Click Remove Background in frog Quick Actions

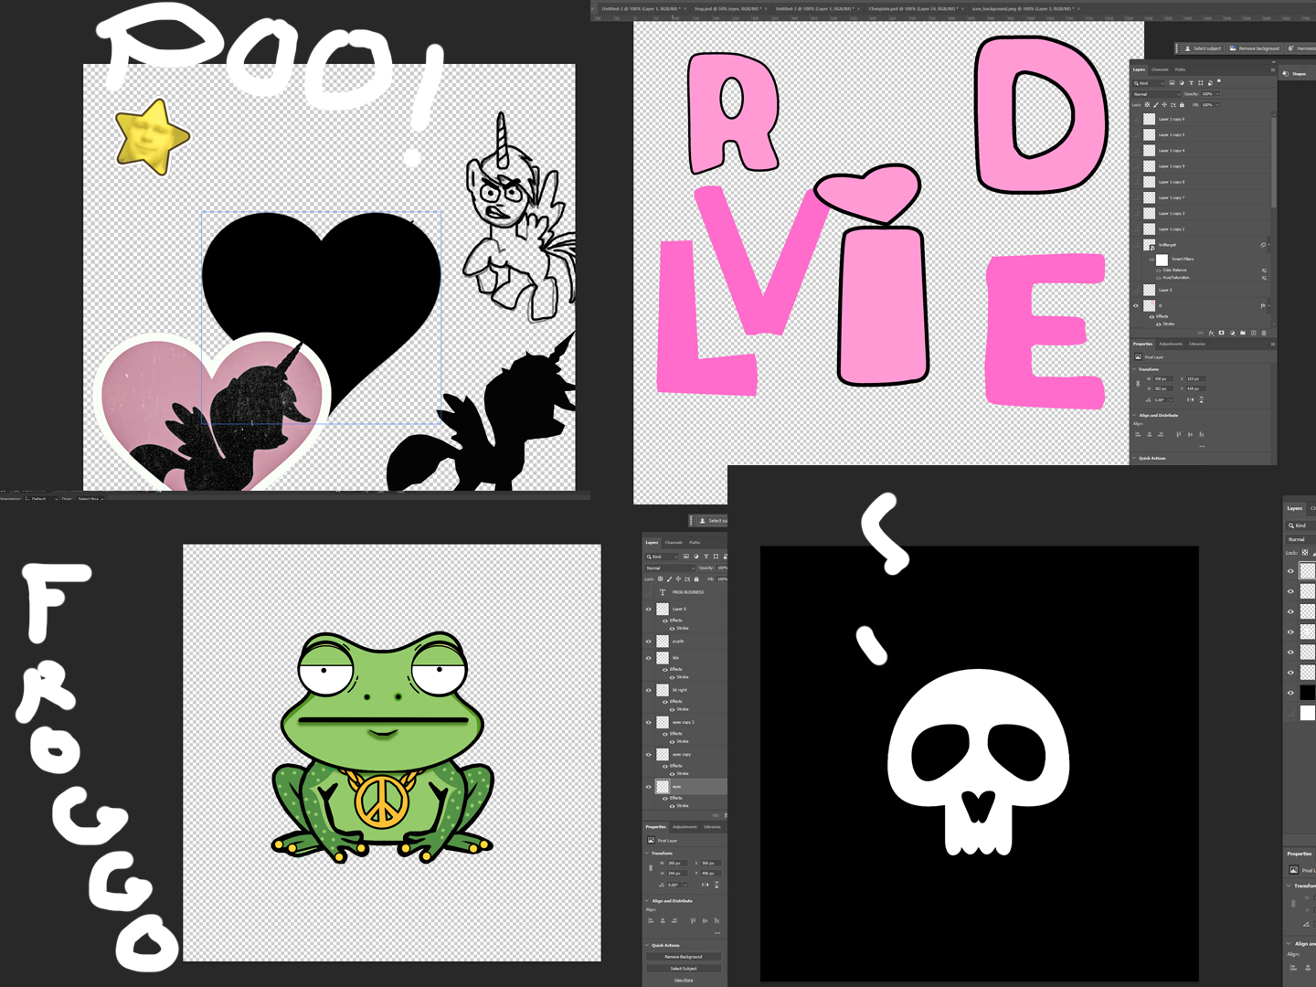point(684,957)
